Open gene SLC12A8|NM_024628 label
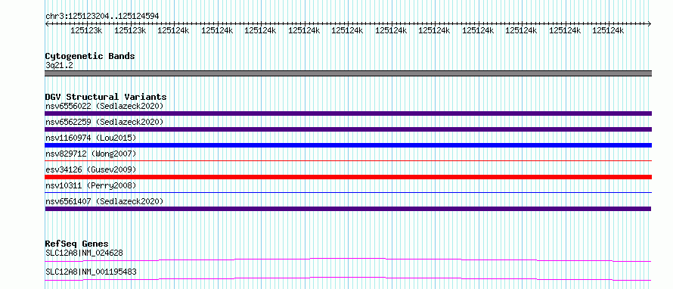673x289 pixels. pos(84,253)
